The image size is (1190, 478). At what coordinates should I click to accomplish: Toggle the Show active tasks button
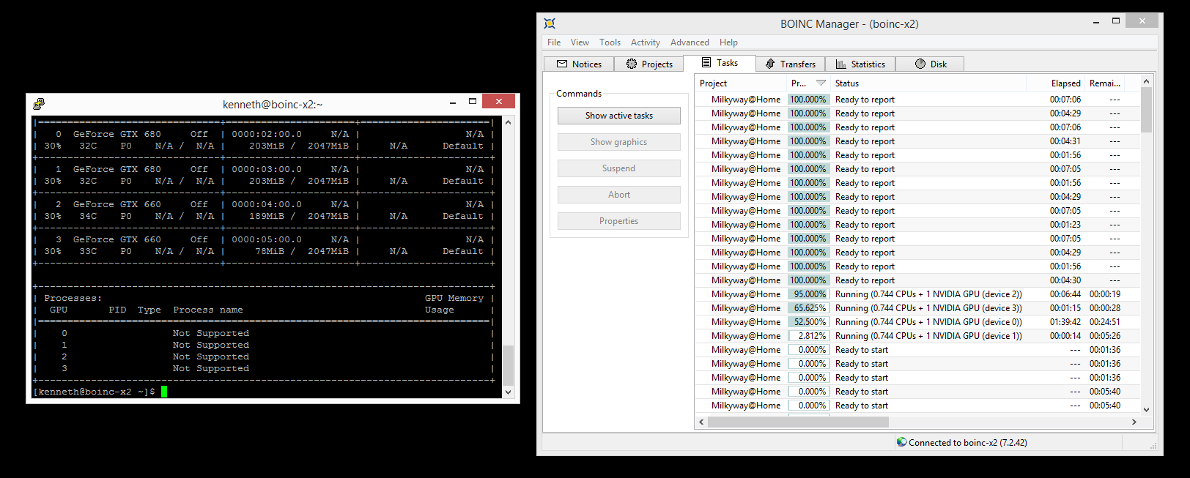click(x=618, y=116)
